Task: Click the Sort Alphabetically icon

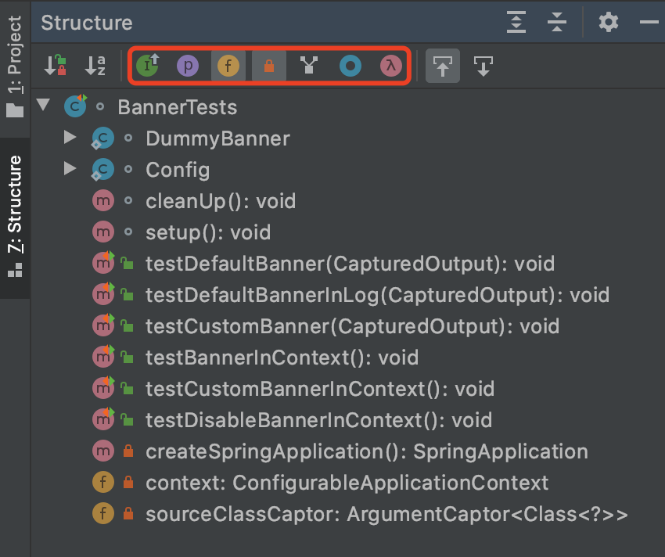Action: pos(95,66)
